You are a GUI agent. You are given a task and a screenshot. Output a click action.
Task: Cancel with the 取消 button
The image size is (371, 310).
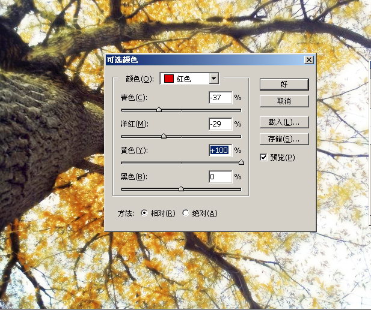(284, 101)
